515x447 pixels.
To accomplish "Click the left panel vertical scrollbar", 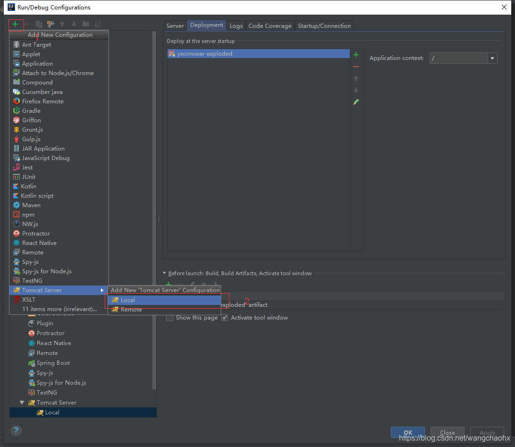I will (154, 211).
